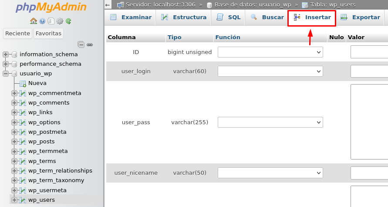Click the back arrow in breadcrumb bar
The width and height of the screenshot is (388, 207).
pos(108,5)
